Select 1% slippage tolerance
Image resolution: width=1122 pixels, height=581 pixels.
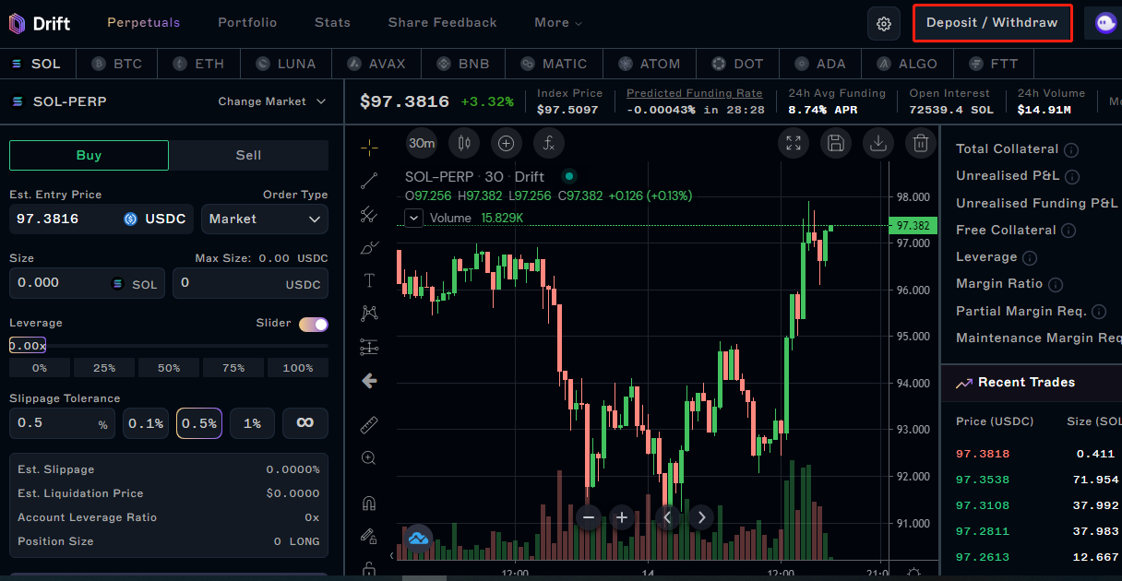tap(252, 423)
